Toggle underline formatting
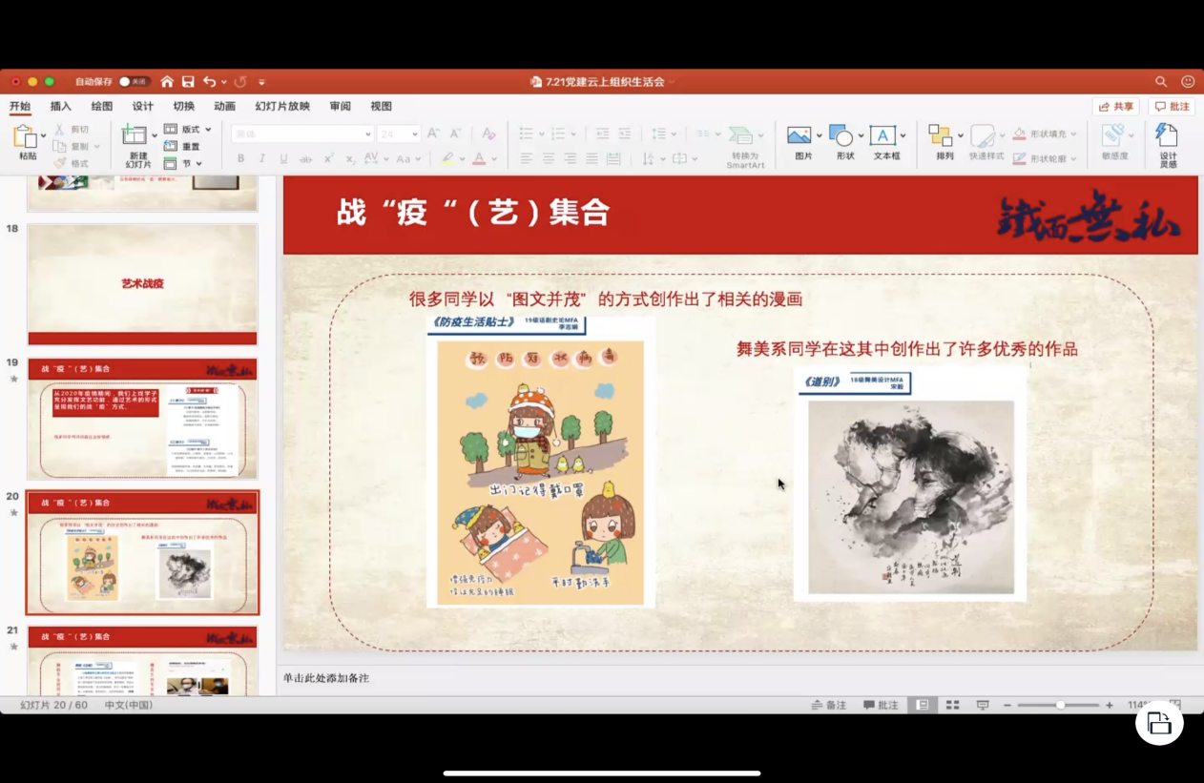 pos(284,158)
